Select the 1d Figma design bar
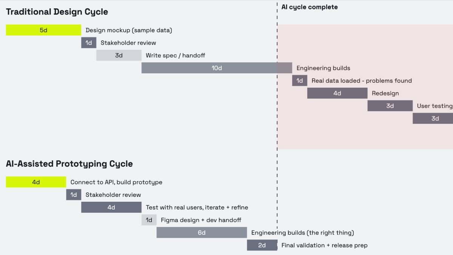 pos(149,220)
